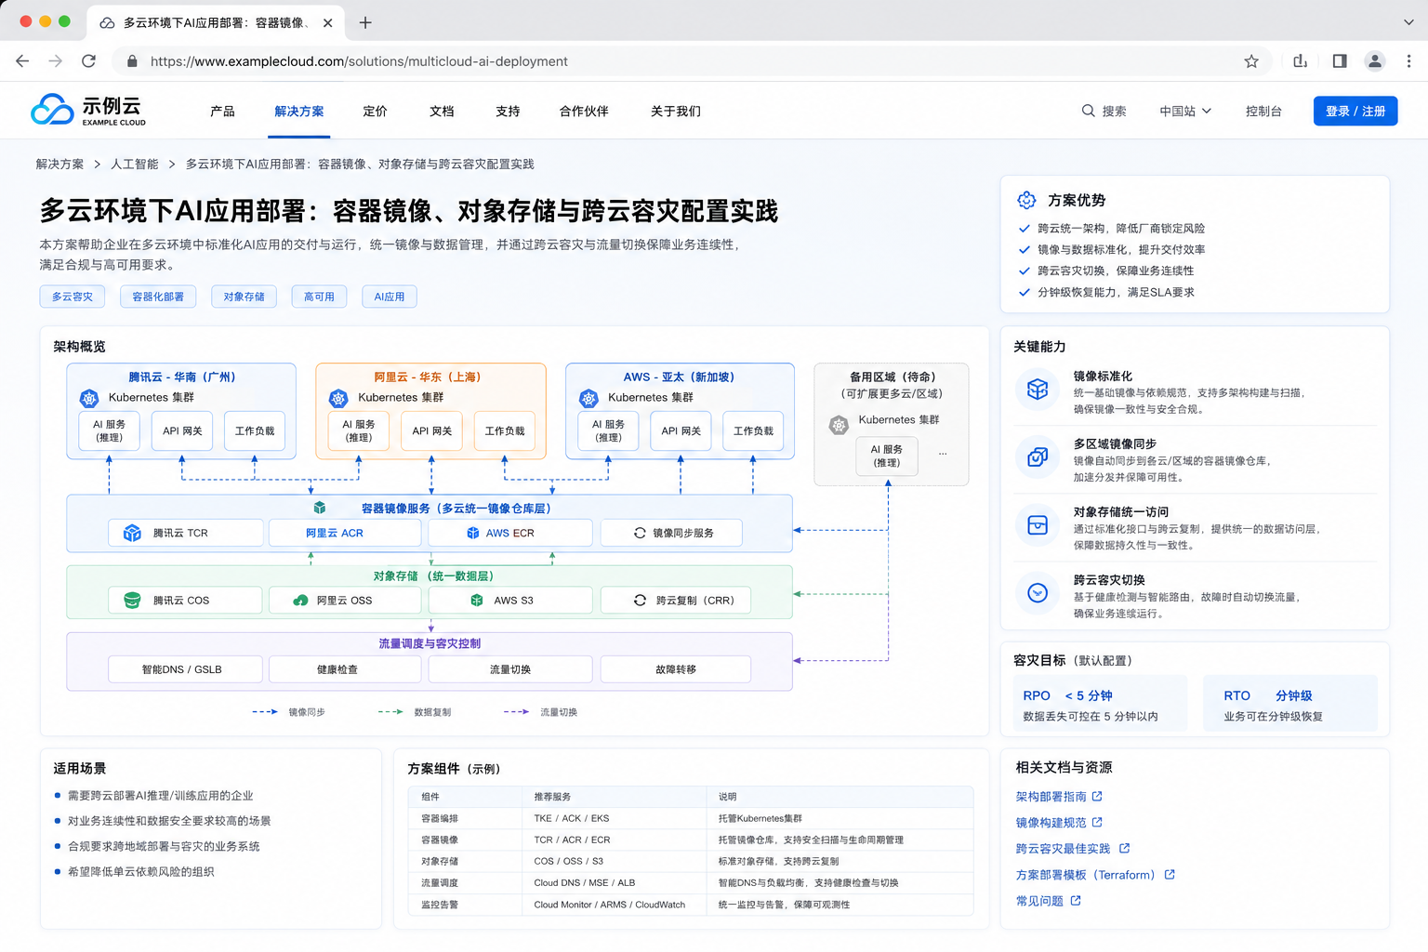Screen dimensions: 1428x952
Task: Click the search magnifier icon
Action: coord(1088,111)
